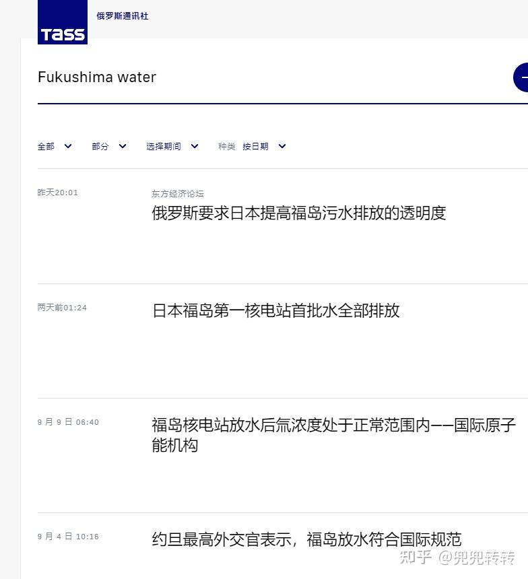
Task: Click the 俄罗斯通讯社 header text
Action: point(123,16)
